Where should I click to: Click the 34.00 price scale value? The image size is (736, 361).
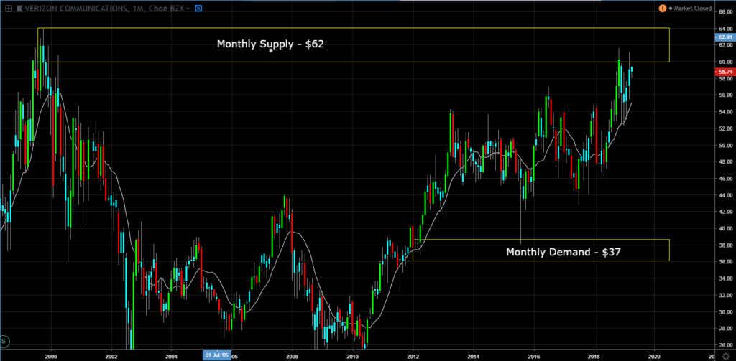click(725, 279)
